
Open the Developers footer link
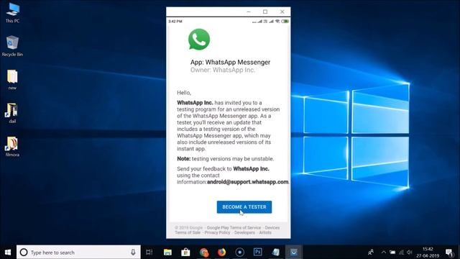pos(244,232)
